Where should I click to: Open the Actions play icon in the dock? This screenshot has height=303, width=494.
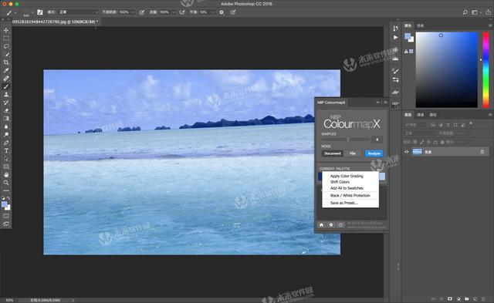click(x=395, y=38)
